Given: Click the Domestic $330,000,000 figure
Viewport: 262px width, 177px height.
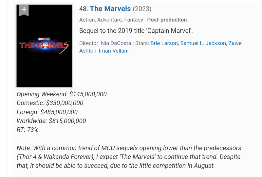Looking at the screenshot, I should click(65, 103).
